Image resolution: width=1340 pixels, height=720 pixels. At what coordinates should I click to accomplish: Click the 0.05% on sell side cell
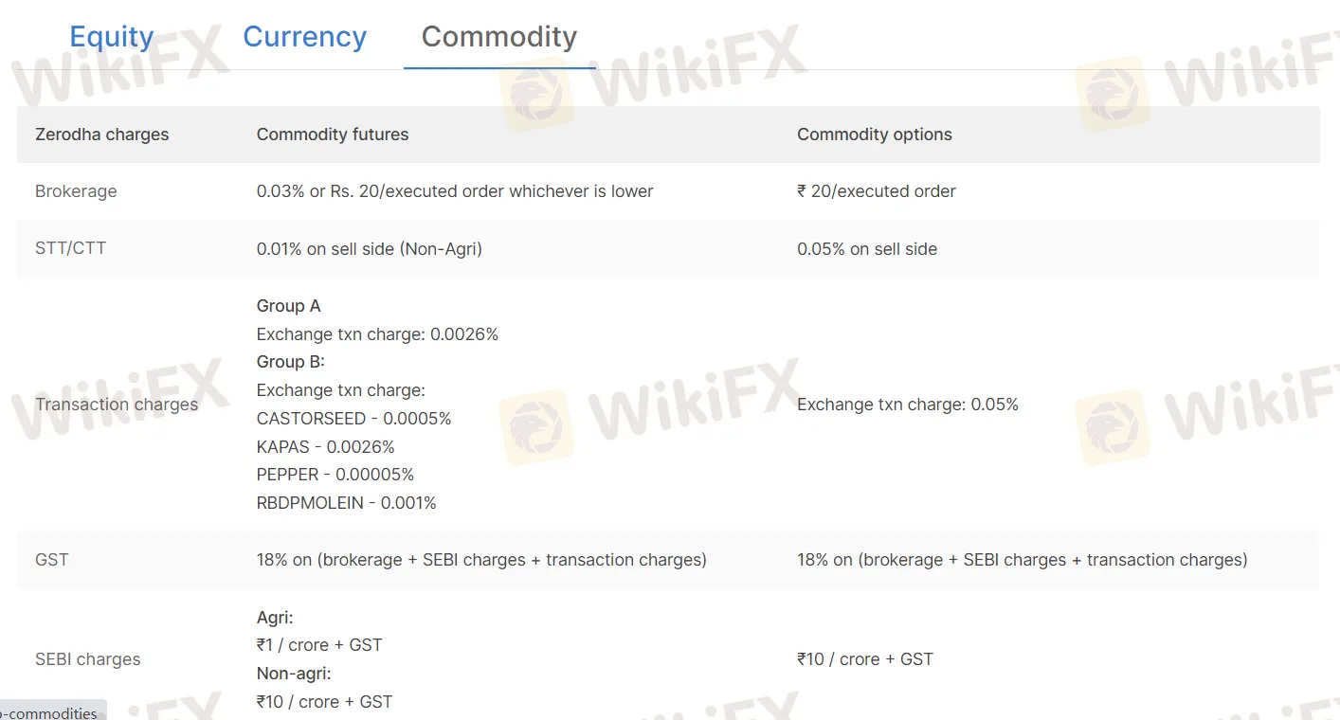tap(866, 249)
